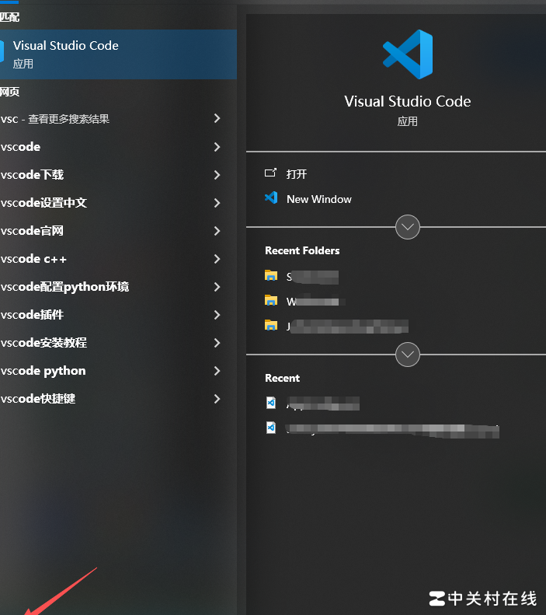Screen dimensions: 546x615
Task: Open the recent folder starting with S
Action: click(x=311, y=277)
